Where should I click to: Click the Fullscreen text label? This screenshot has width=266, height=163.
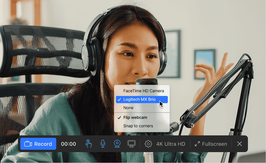(214, 144)
